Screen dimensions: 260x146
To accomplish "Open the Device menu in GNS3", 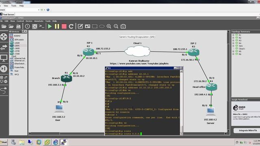I will (x=29, y=21).
